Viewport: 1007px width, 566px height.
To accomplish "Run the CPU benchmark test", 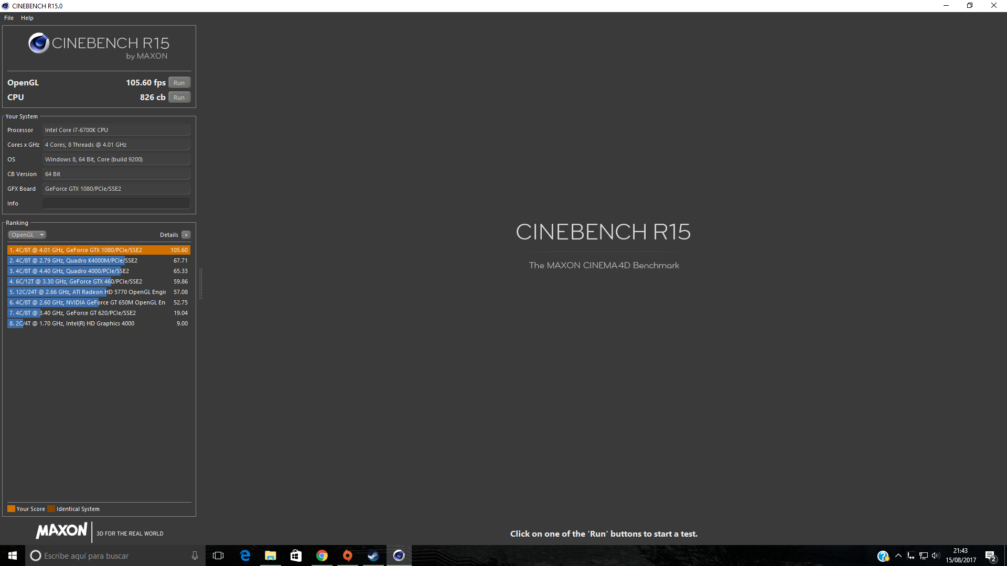I will click(x=179, y=97).
